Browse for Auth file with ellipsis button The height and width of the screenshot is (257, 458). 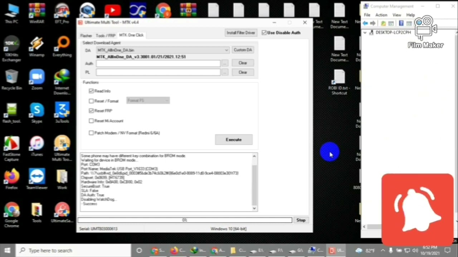225,63
